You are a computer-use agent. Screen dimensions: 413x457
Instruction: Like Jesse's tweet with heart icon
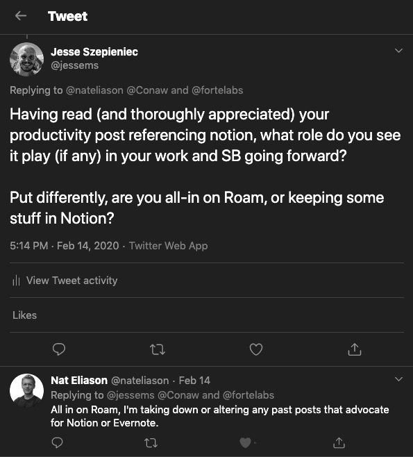coord(256,349)
